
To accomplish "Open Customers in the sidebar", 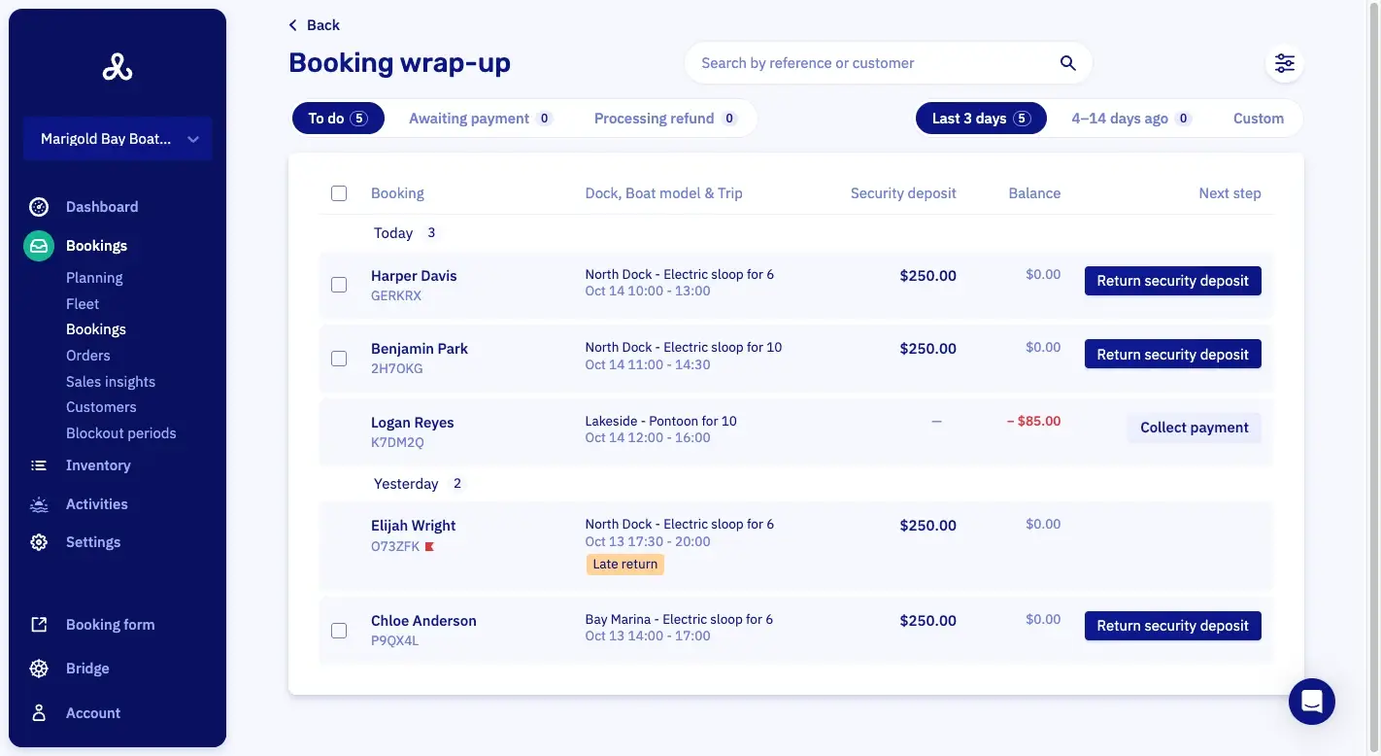I will point(101,407).
